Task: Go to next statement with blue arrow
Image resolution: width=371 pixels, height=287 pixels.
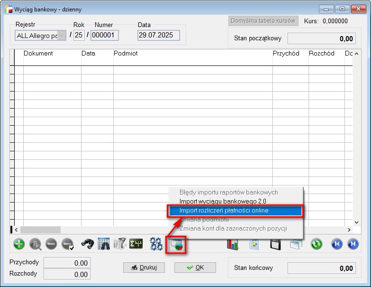Action: pyautogui.click(x=353, y=244)
